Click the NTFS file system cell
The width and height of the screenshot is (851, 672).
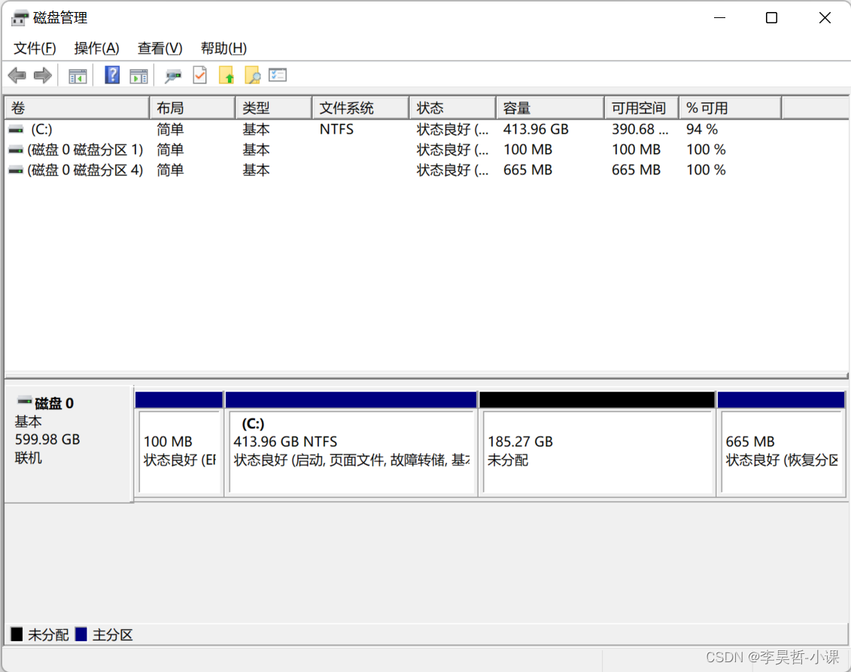click(x=336, y=129)
